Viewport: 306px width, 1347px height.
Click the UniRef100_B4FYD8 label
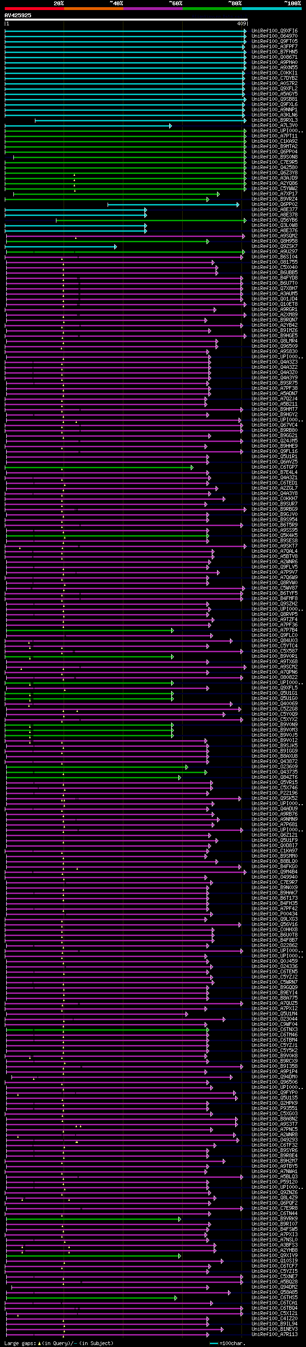pos(274,278)
